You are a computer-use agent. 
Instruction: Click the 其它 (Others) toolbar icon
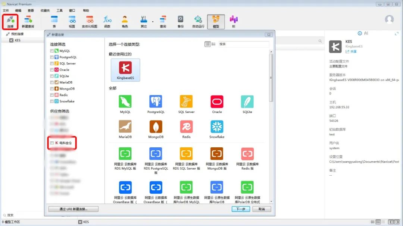144,22
